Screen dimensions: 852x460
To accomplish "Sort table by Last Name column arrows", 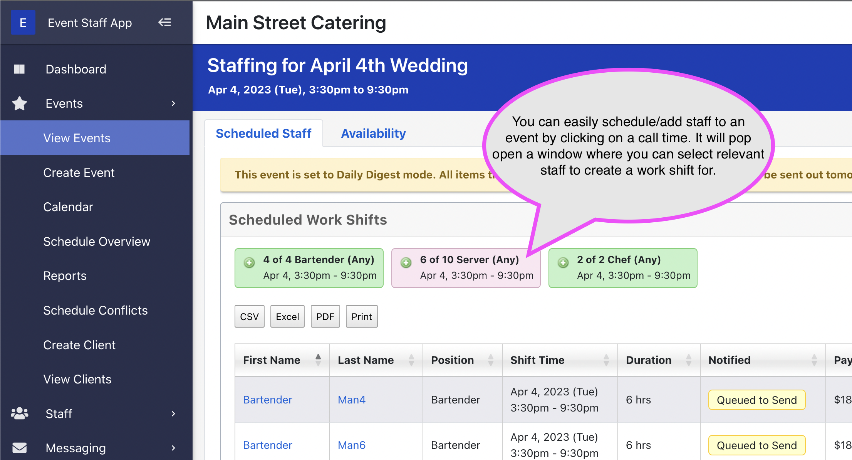I will click(x=411, y=360).
